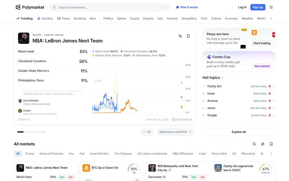Open Google topic chevron
Image resolution: width=289 pixels, height=181 pixels.
coord(274,115)
